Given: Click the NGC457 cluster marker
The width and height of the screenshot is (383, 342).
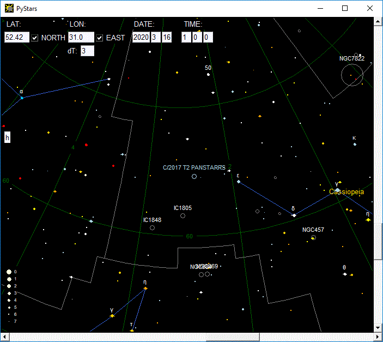Looking at the screenshot, I should pos(314,237).
